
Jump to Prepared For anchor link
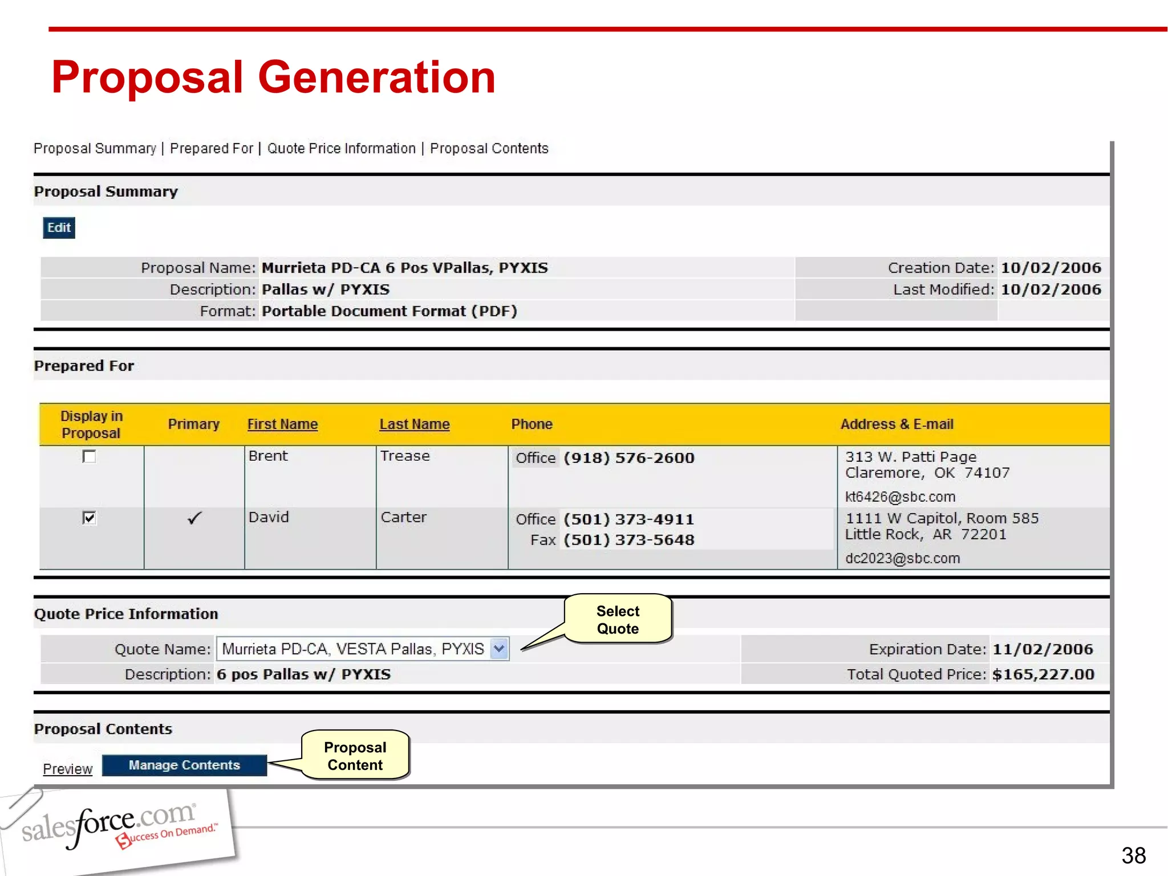[x=212, y=148]
